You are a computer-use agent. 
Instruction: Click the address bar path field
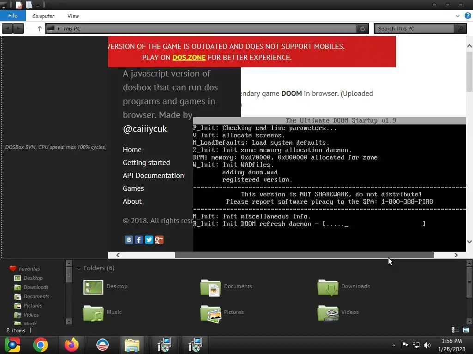click(x=201, y=29)
